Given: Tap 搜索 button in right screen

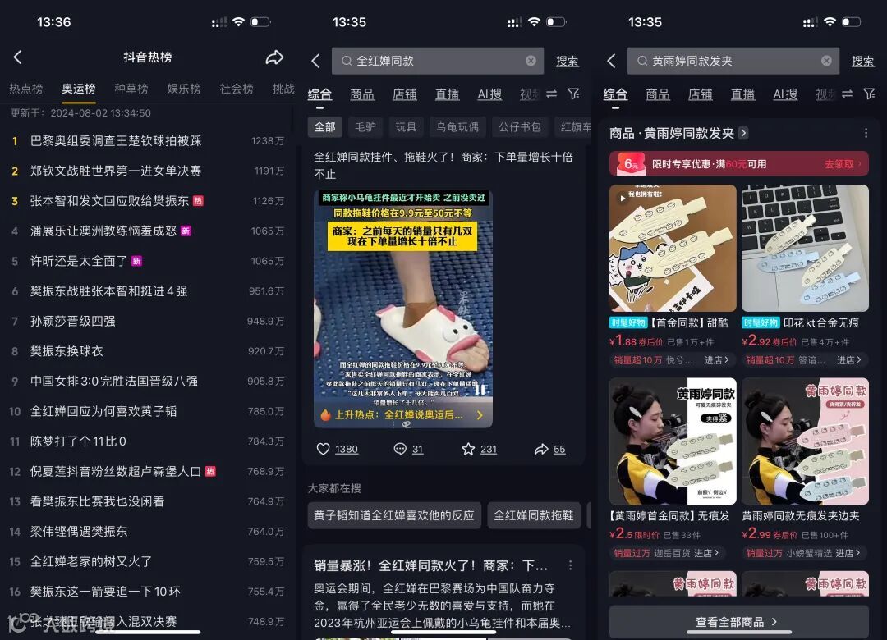Looking at the screenshot, I should 862,61.
